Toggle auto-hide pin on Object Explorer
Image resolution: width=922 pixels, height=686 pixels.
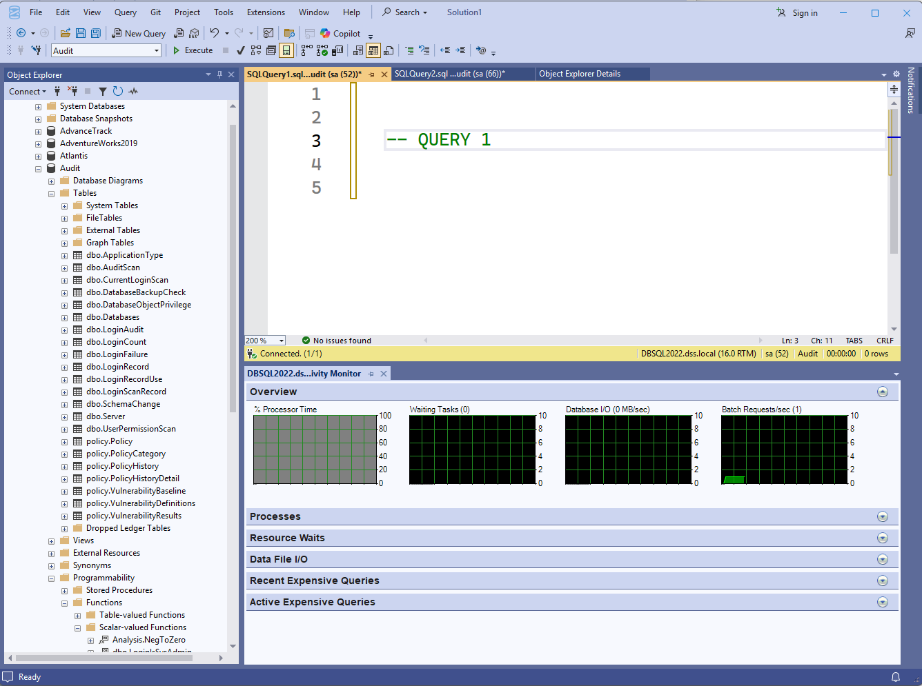coord(219,74)
